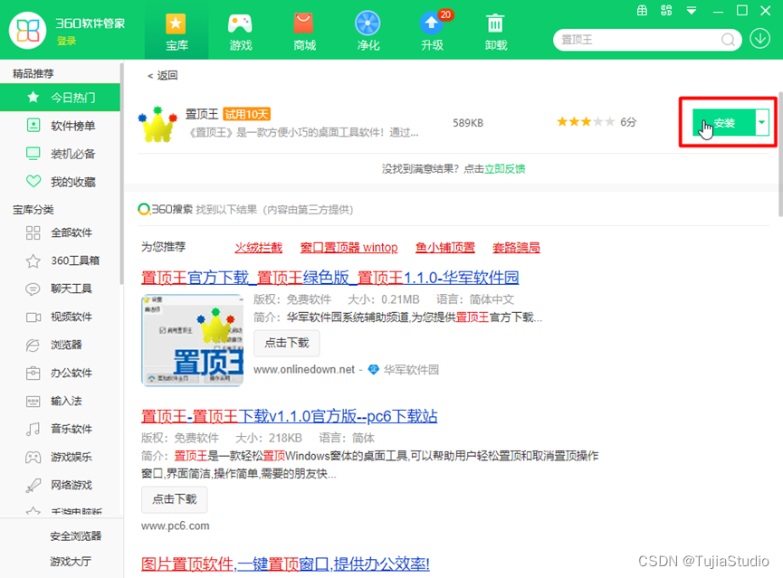Select 游戏娱乐 category

click(60, 457)
